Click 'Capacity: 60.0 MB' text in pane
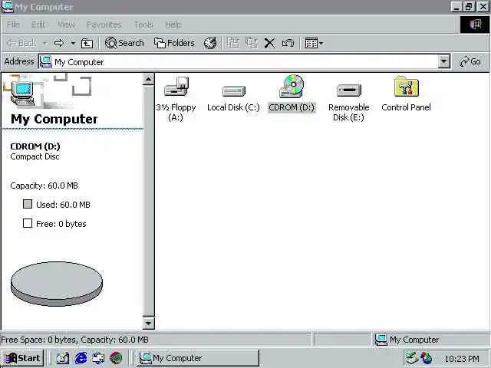The width and height of the screenshot is (491, 368). pyautogui.click(x=44, y=186)
